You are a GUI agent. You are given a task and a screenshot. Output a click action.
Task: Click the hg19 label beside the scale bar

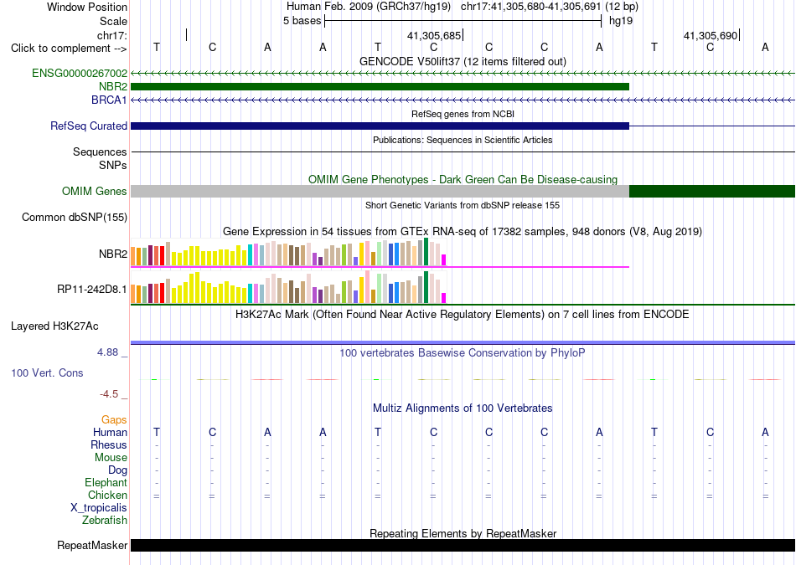coord(621,21)
